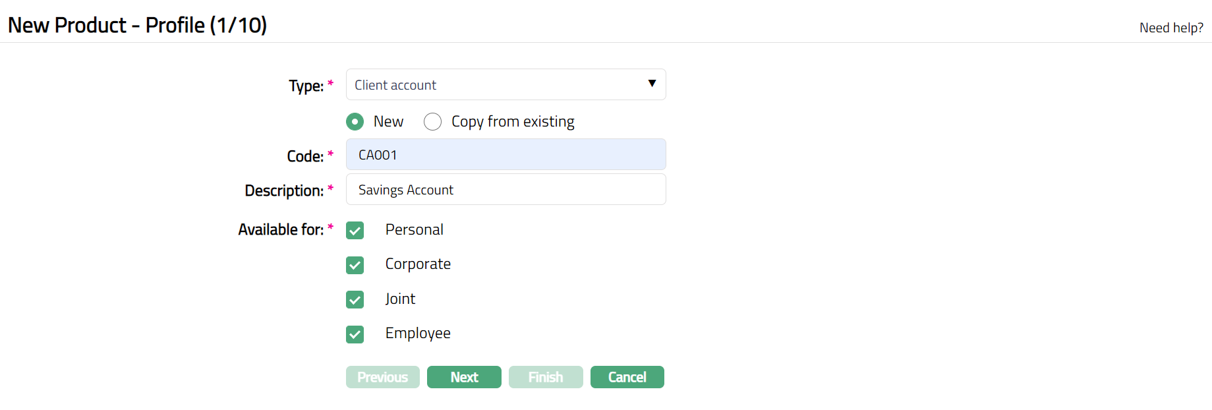Screen dimensions: 1212x410
Task: Open the Need help? link
Action: click(1170, 28)
